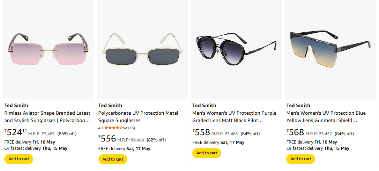The image size is (379, 171).
Task: Open the 15 reviews count link
Action: coord(132,128)
